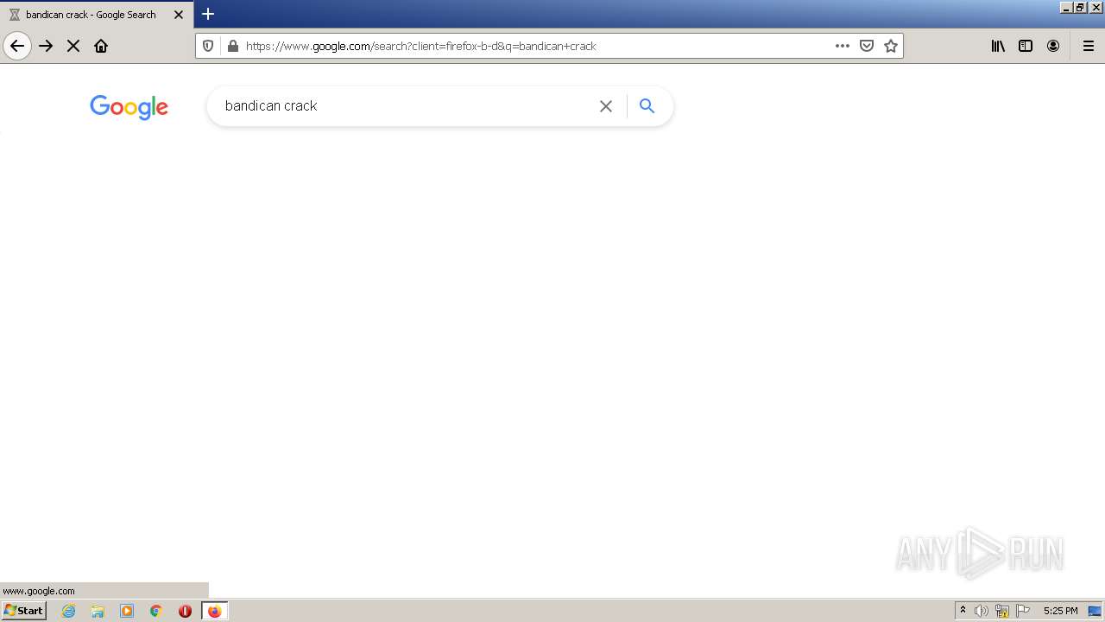Show hidden system tray icons

pyautogui.click(x=963, y=610)
